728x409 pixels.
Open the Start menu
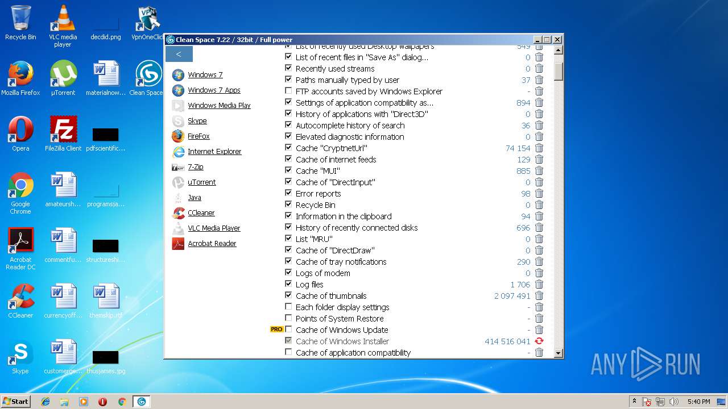tap(15, 401)
